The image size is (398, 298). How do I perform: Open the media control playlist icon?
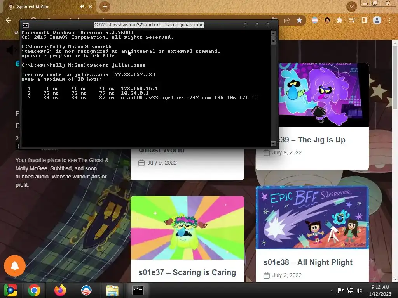(352, 20)
